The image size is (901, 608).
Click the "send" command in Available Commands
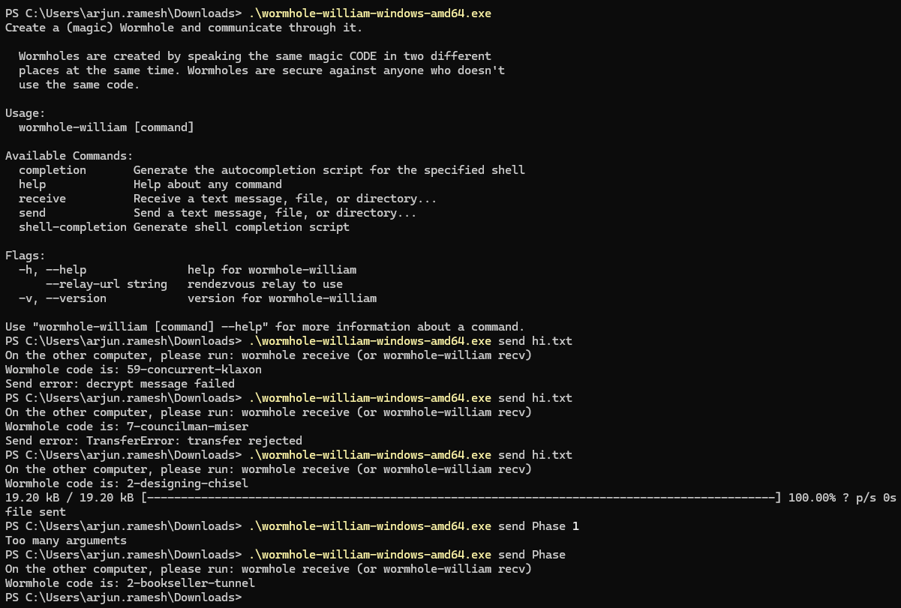pos(32,213)
